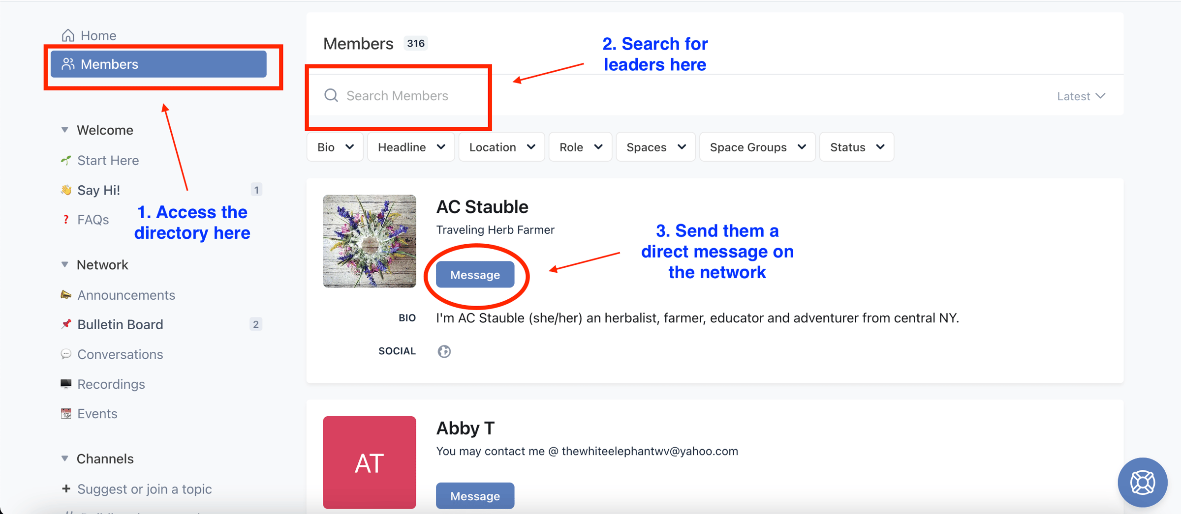Open Suggest or join a topic
Image resolution: width=1181 pixels, height=514 pixels.
point(144,489)
